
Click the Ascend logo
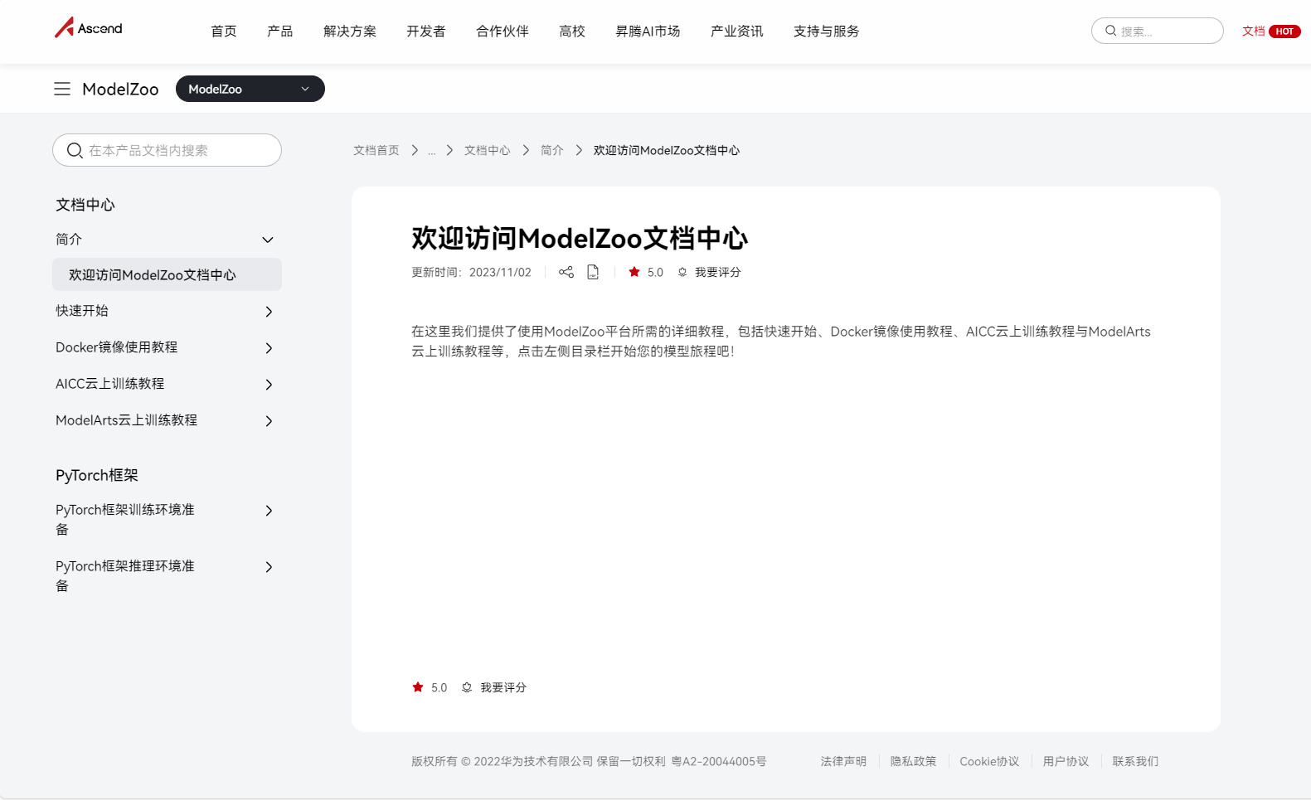point(89,27)
